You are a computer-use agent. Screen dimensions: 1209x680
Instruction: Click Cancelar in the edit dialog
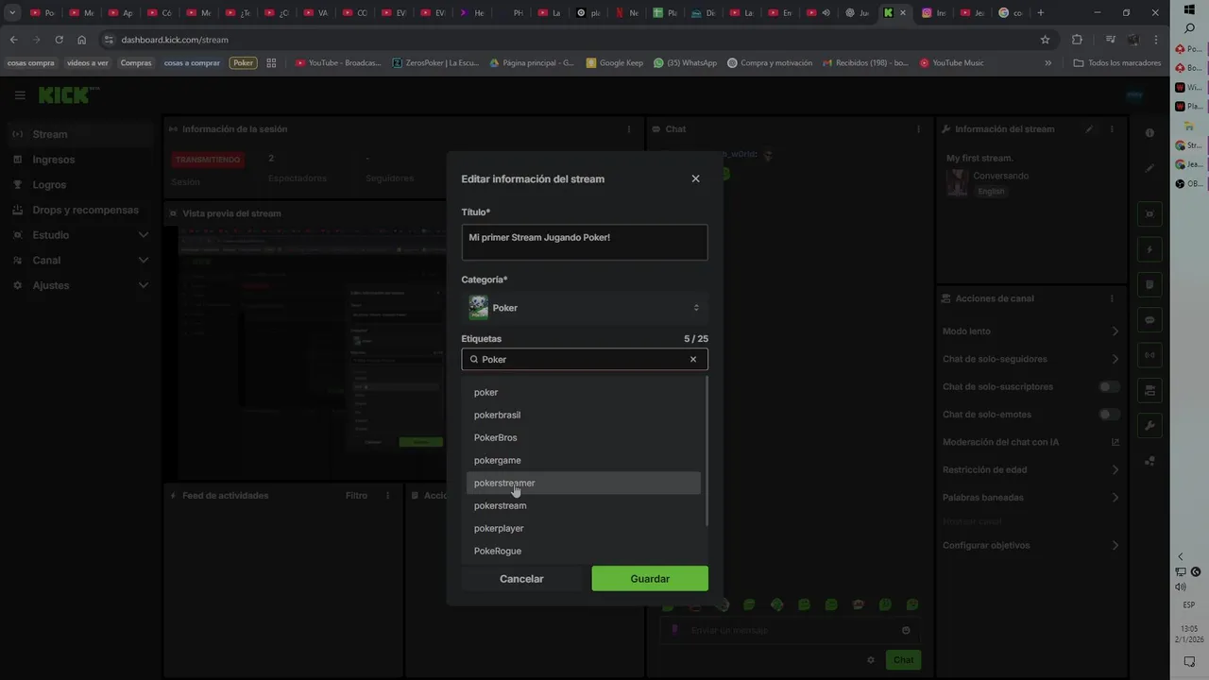(521, 579)
